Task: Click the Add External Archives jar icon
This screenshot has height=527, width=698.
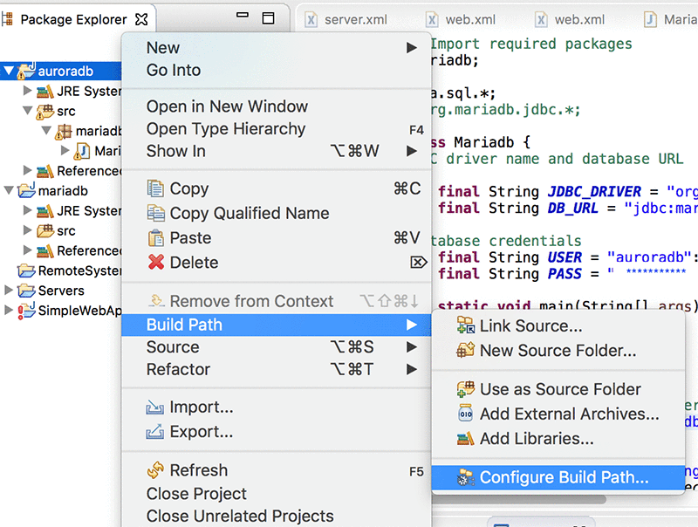Action: coord(466,414)
